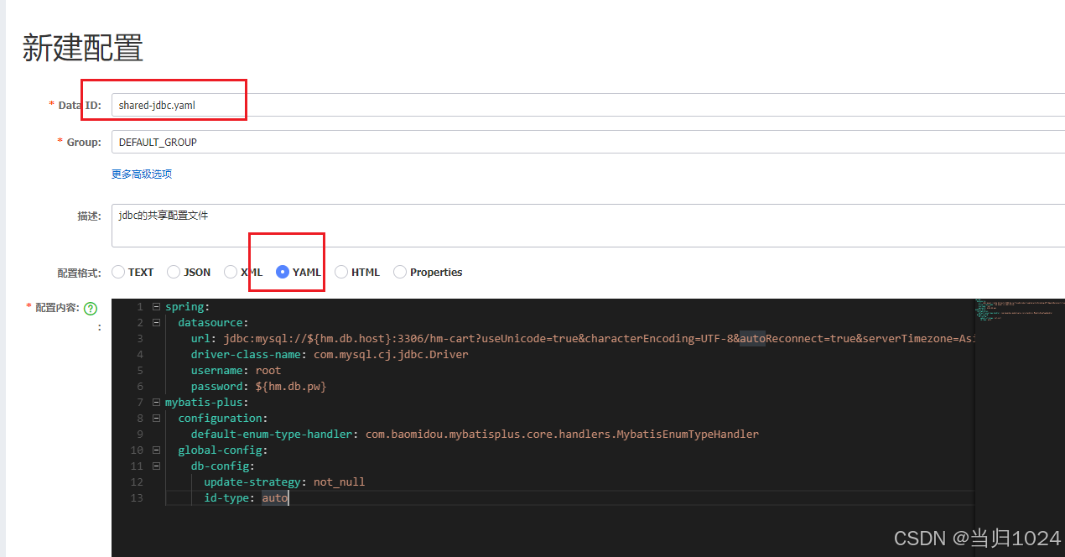1065x557 pixels.
Task: Focus the Data ID input field
Action: pyautogui.click(x=588, y=105)
